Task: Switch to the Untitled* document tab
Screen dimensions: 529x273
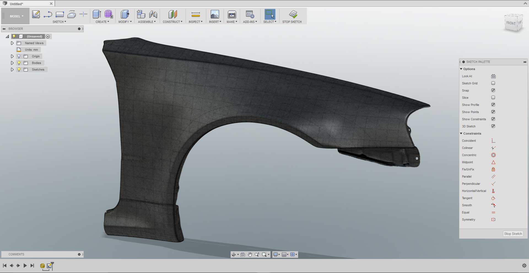Action: 28,4
